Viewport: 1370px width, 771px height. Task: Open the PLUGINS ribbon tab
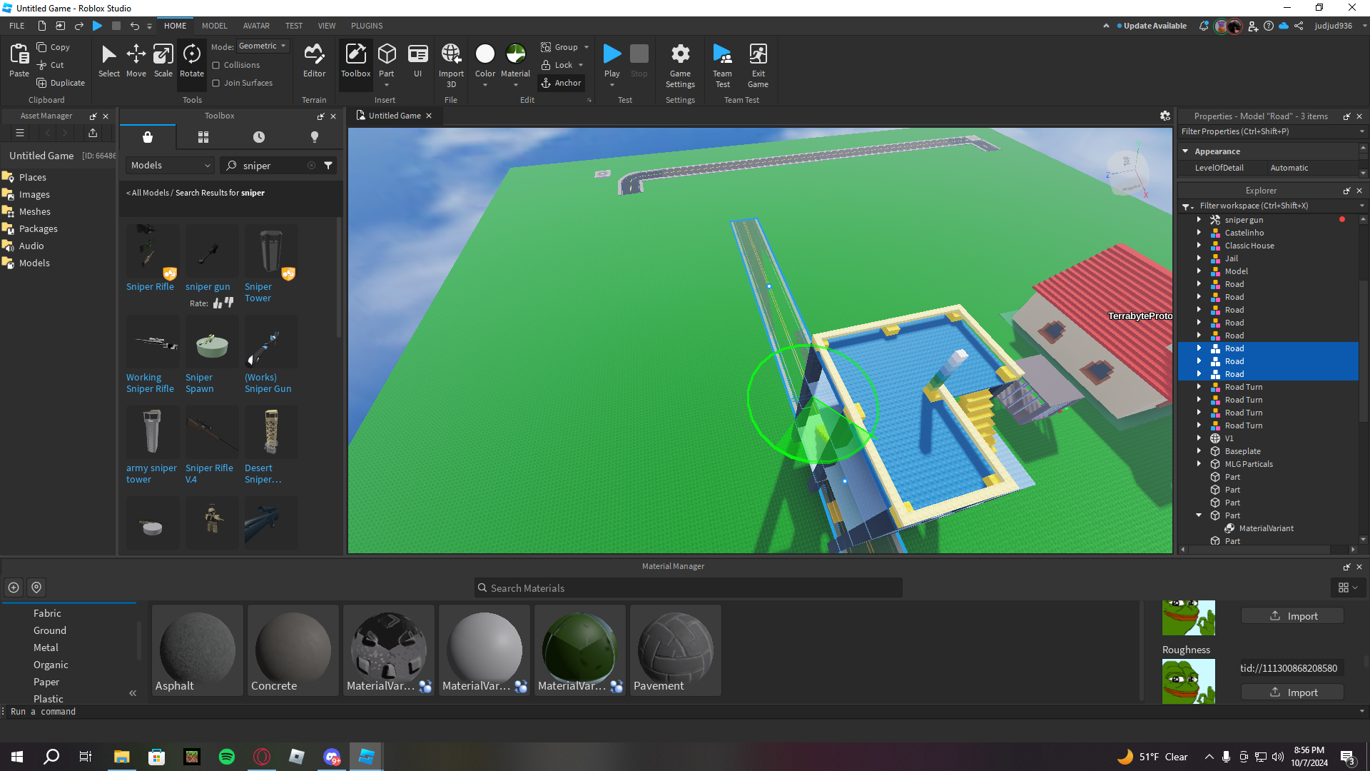click(x=367, y=26)
